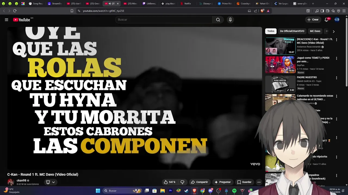The width and height of the screenshot is (348, 195).
Task: Open the YouTube notifications bell
Action: click(x=327, y=19)
